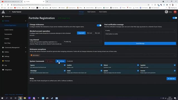Uncheck the !update command checkbox
This screenshot has height=100, width=178.
(175, 65)
